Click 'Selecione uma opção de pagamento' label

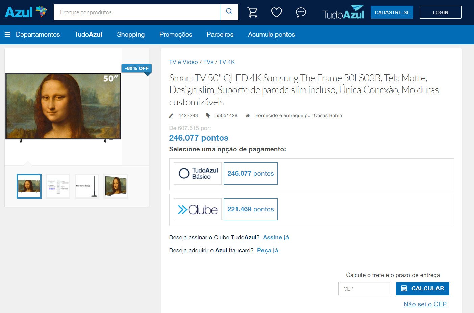(228, 149)
